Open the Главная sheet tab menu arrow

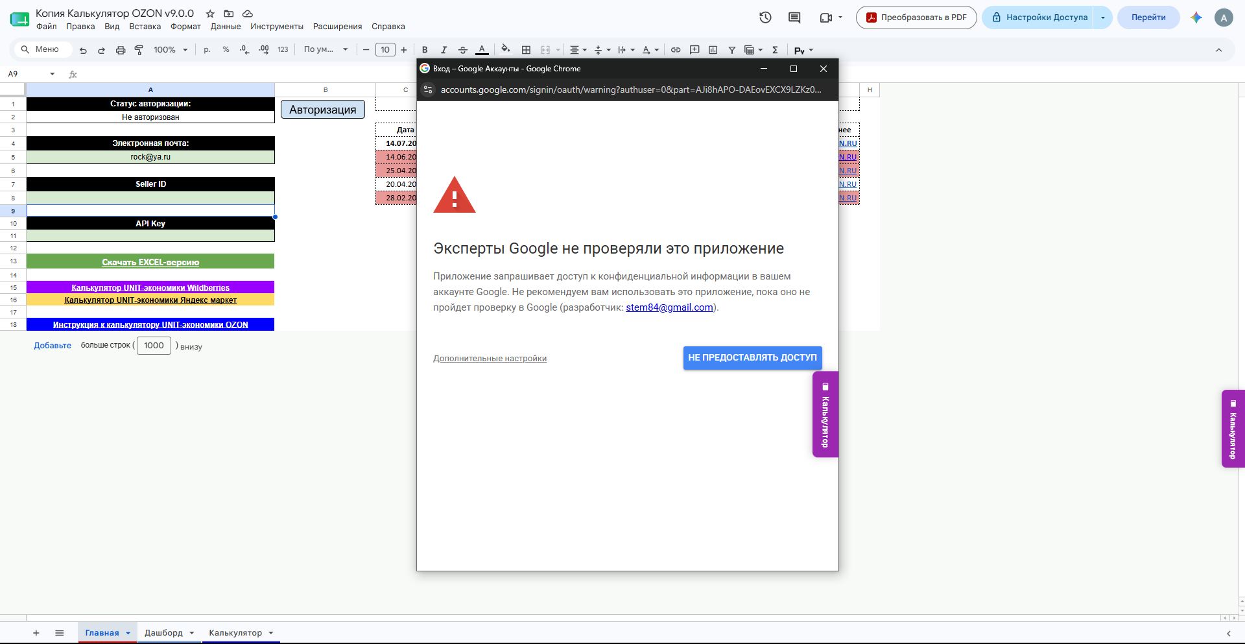pos(128,633)
